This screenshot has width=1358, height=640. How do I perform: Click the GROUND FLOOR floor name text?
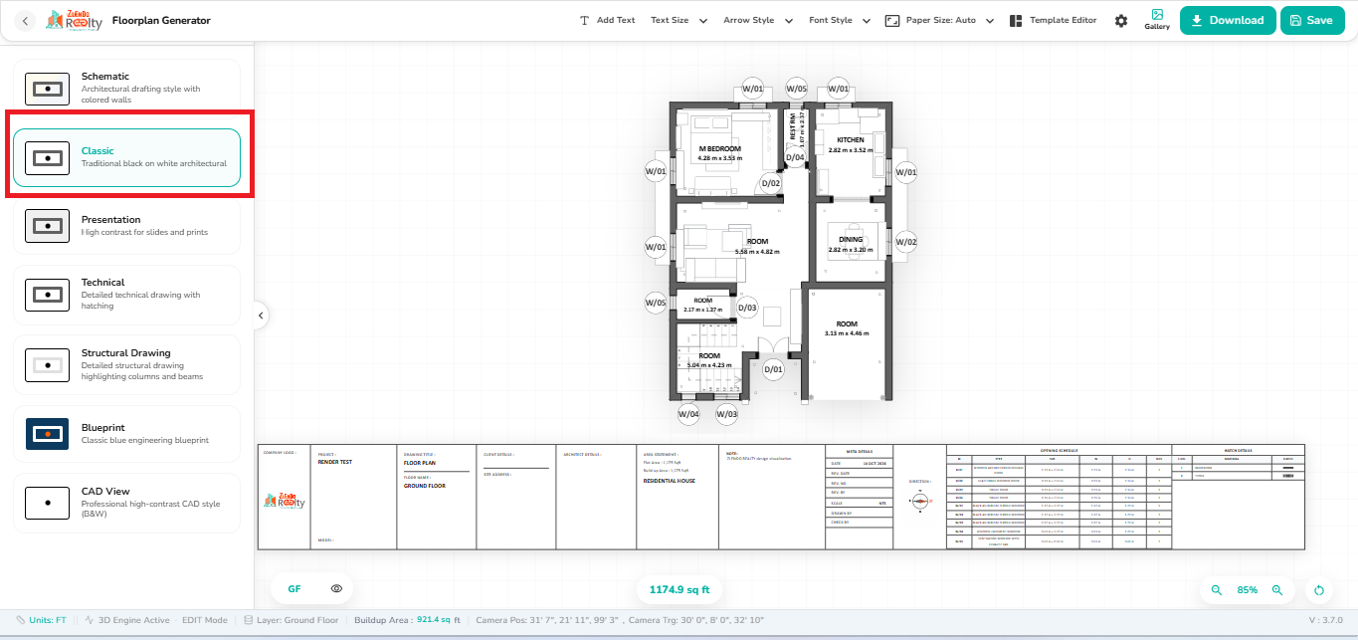425,486
